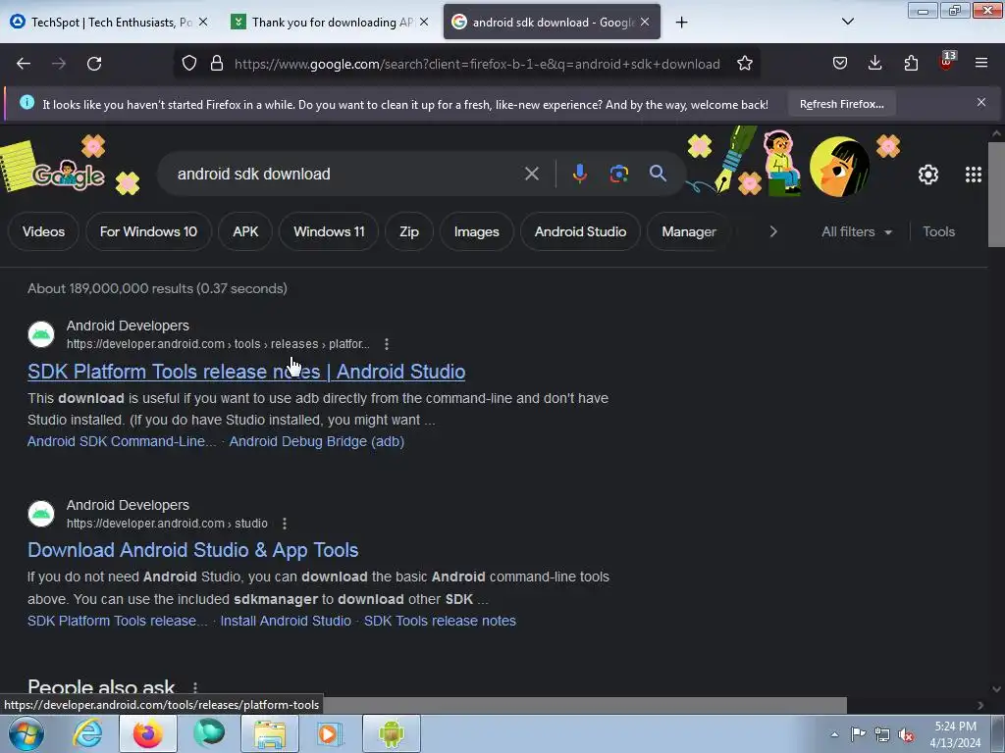The image size is (1005, 753).
Task: Open Android SDK Command-Line sublink
Action: click(122, 441)
